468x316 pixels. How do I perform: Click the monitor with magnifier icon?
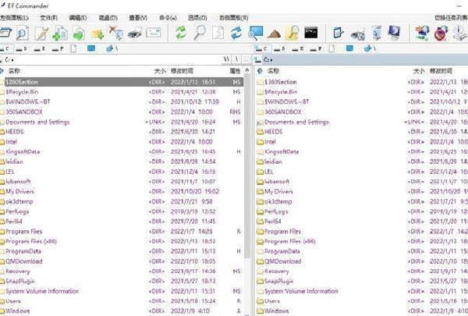click(256, 33)
